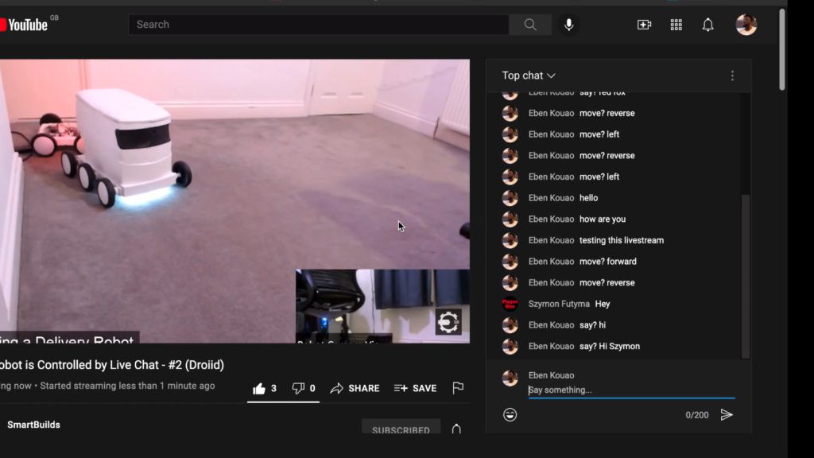Open the emoji picker in chat
Image resolution: width=814 pixels, height=458 pixels.
tap(510, 414)
